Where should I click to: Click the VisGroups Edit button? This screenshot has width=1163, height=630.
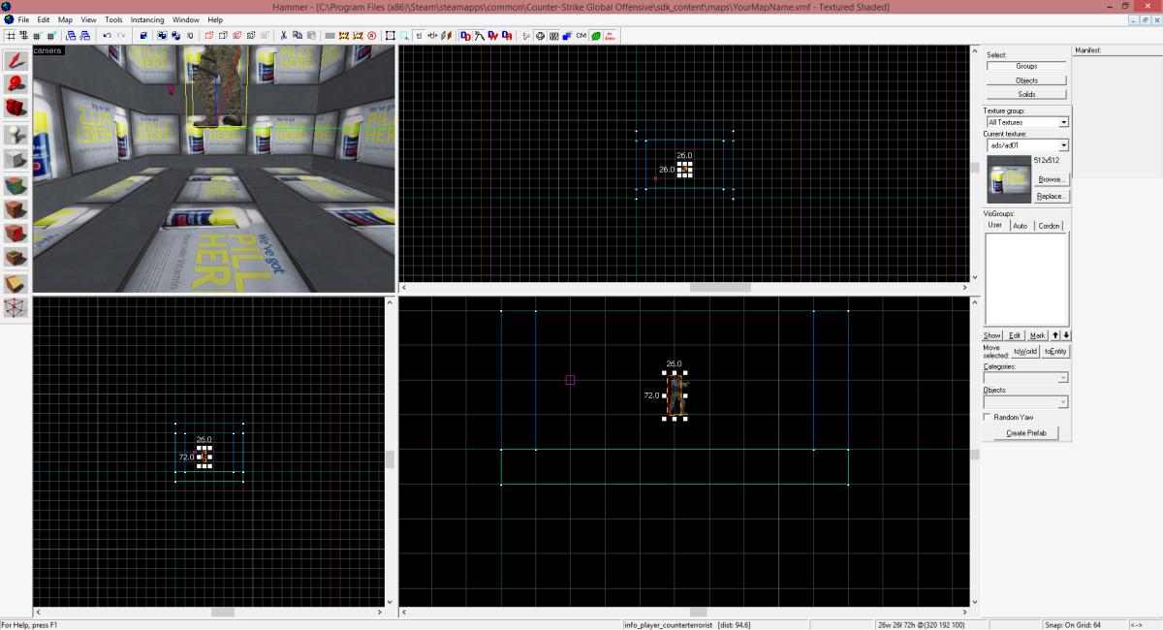(1015, 335)
